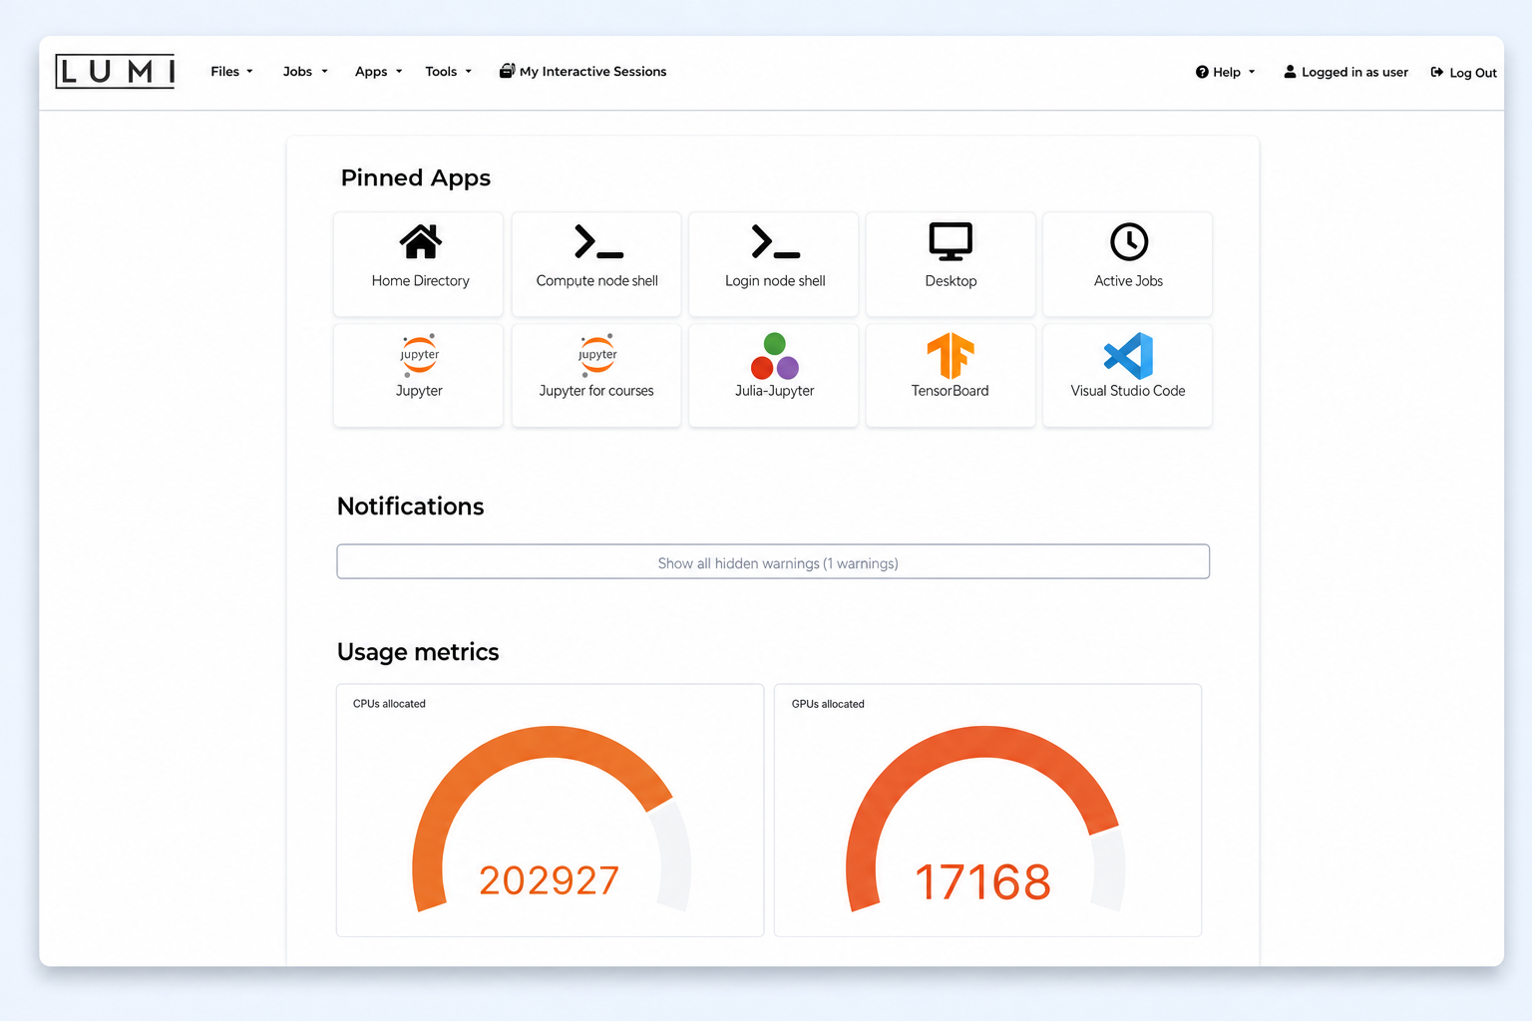
Task: Expand the Tools dropdown menu
Action: point(449,72)
